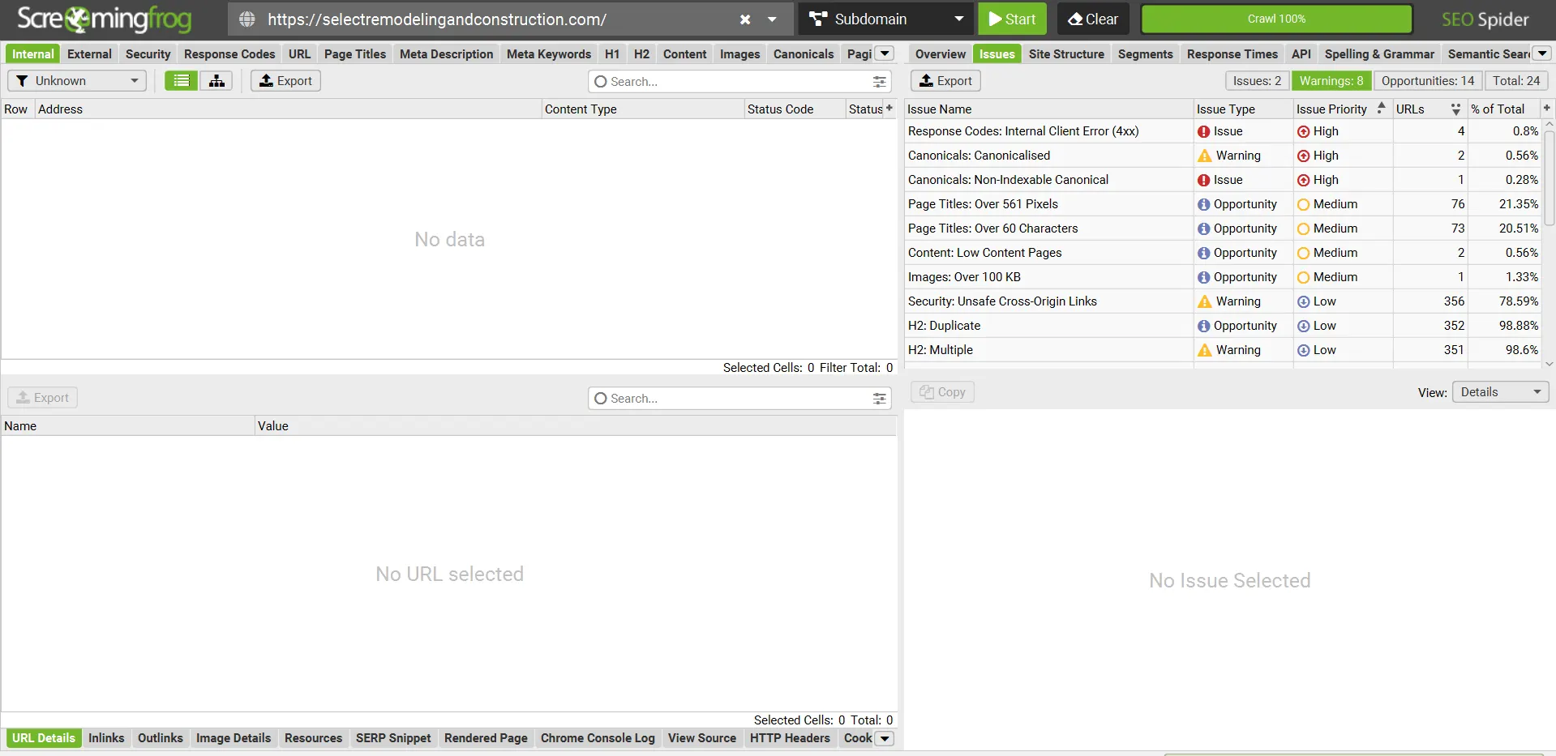Viewport: 1556px width, 756px height.
Task: Add column with plus icon in issues table
Action: (x=1547, y=109)
